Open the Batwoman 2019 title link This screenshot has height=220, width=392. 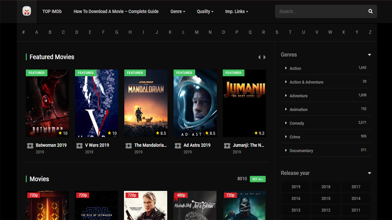51,145
